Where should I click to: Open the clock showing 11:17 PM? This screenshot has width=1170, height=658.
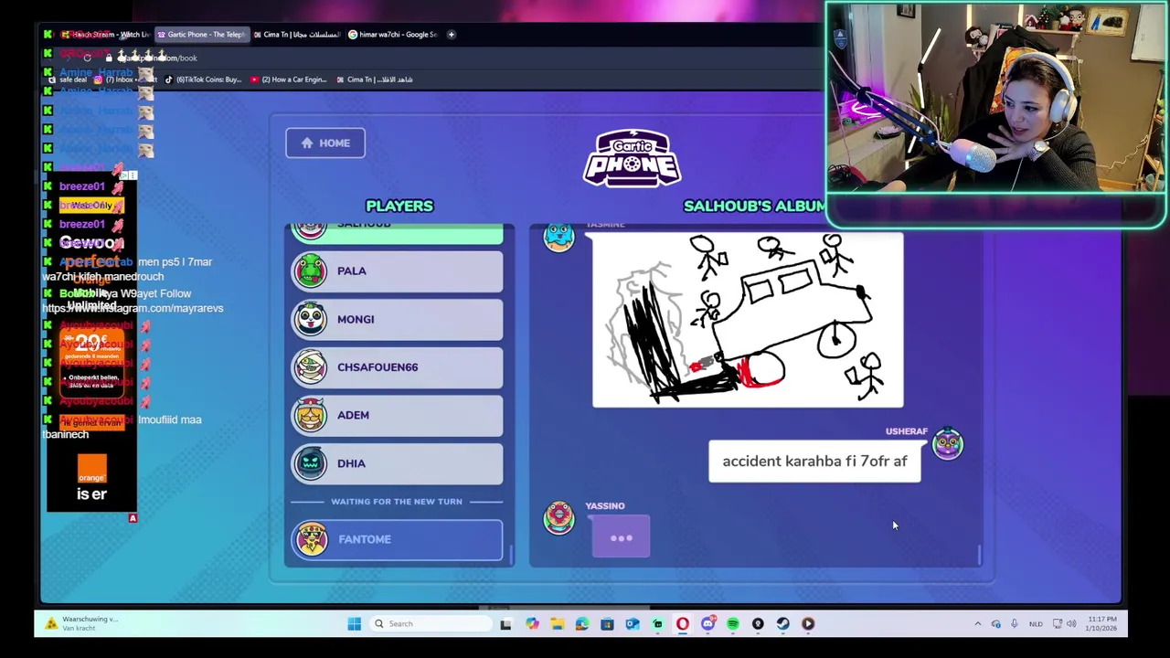pos(1100,624)
